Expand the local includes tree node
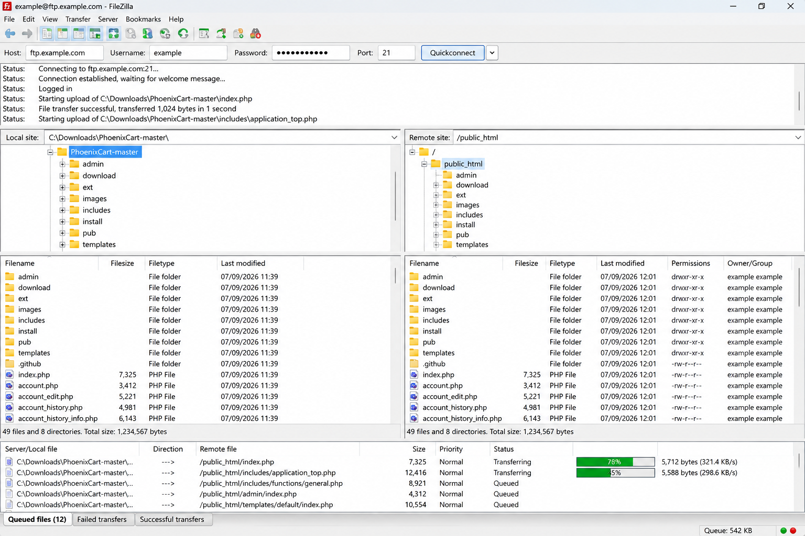 (62, 210)
